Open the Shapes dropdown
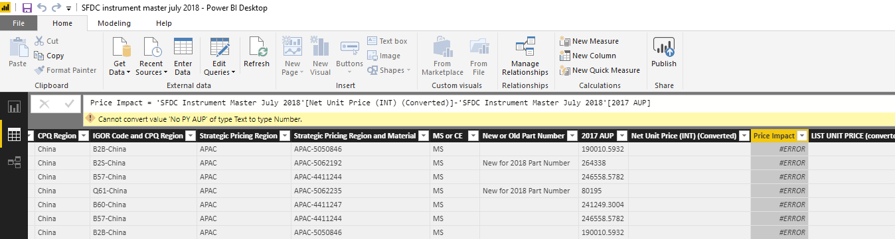The height and width of the screenshot is (239, 895). [390, 70]
